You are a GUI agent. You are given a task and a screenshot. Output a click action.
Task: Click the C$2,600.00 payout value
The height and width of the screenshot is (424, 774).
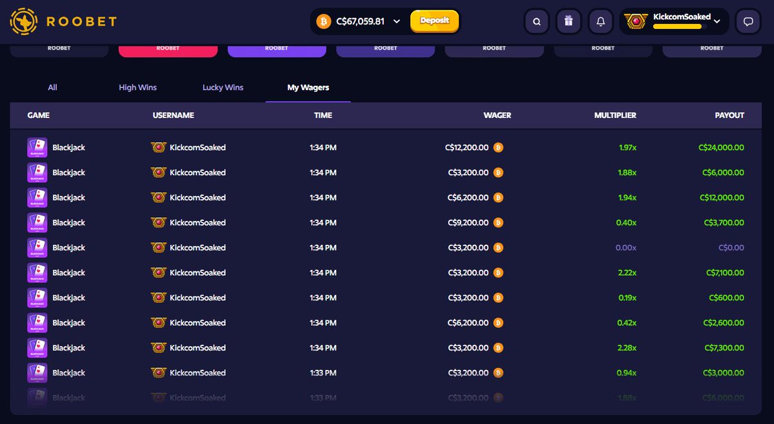click(723, 323)
